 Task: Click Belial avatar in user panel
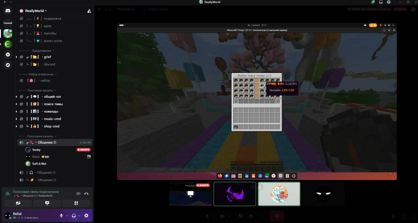[8, 215]
